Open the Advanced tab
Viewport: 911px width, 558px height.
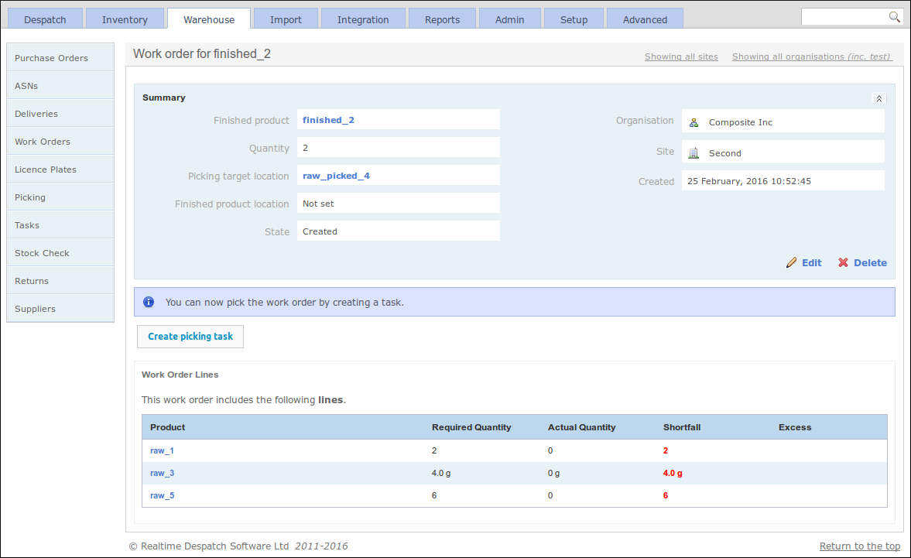[645, 19]
